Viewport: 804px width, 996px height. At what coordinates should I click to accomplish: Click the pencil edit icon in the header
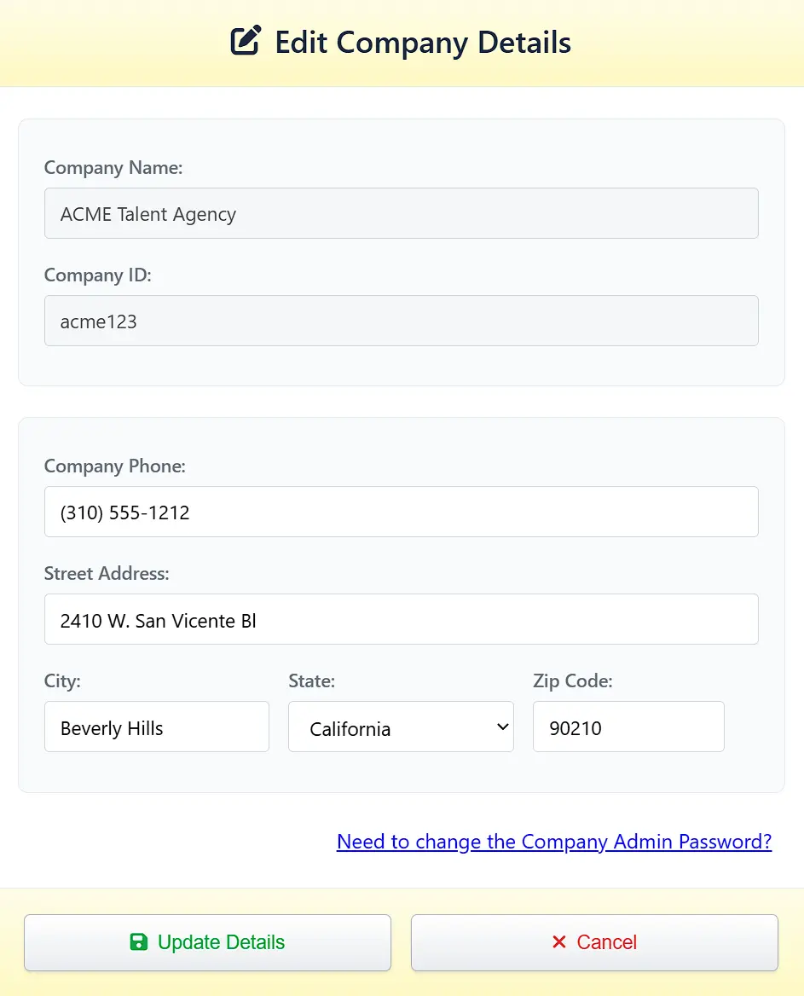246,39
